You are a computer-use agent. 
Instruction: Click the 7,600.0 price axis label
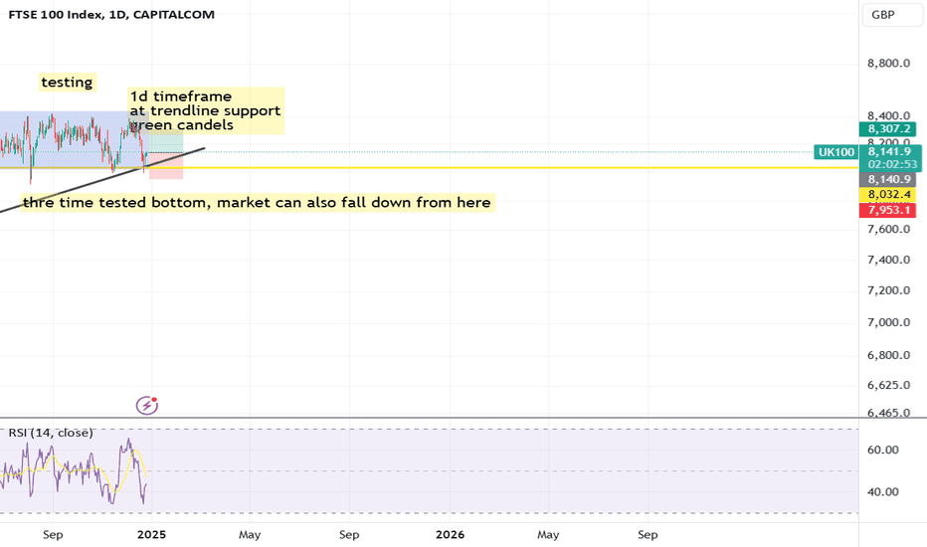(888, 229)
